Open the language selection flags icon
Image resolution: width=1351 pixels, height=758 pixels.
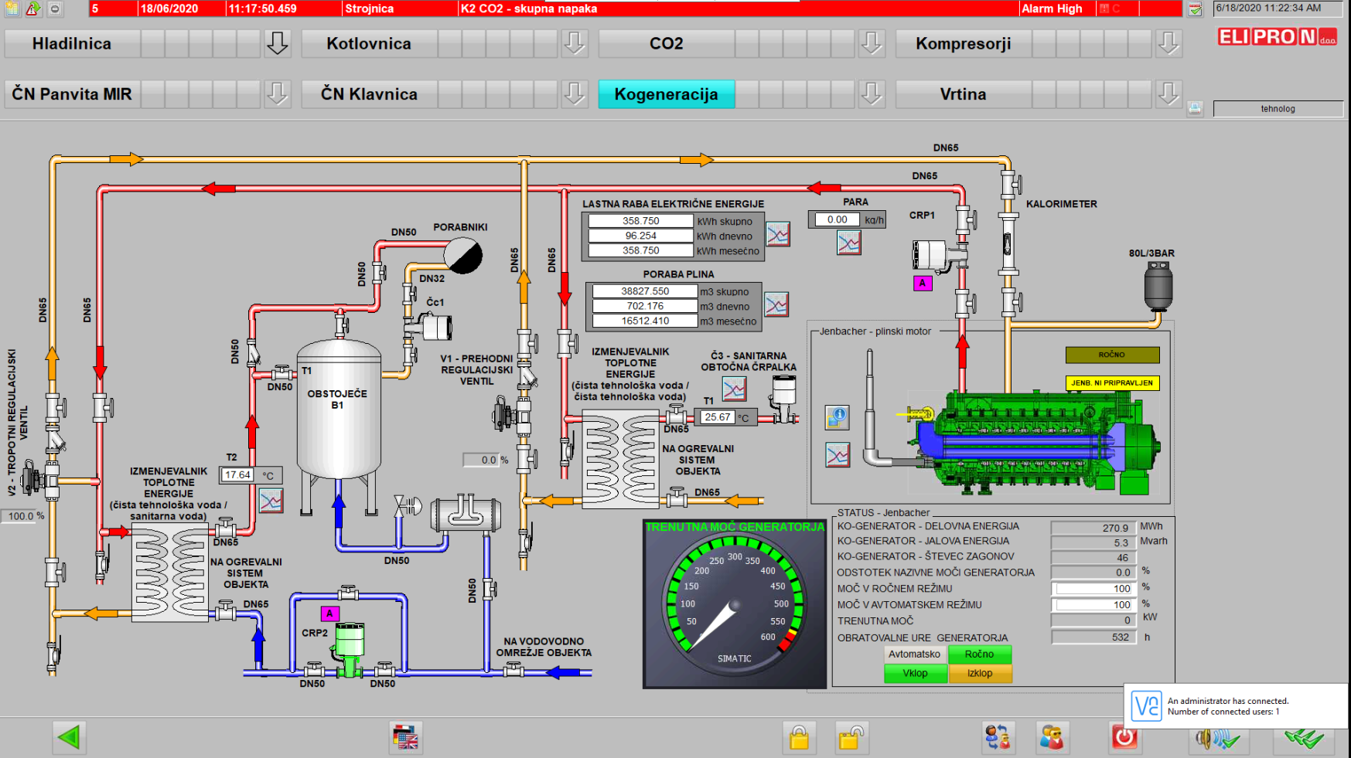[406, 738]
